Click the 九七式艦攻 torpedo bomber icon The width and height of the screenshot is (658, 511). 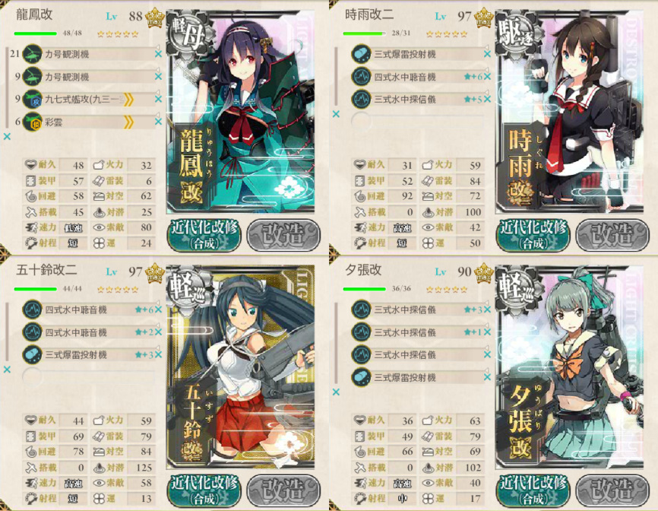pos(33,100)
